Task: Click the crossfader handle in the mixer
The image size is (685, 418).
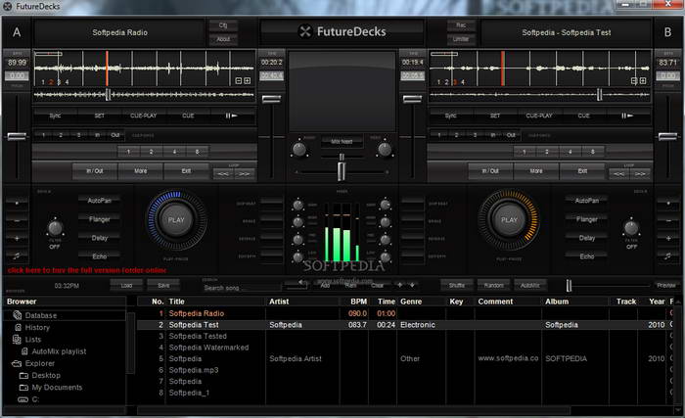Action: coord(342,171)
